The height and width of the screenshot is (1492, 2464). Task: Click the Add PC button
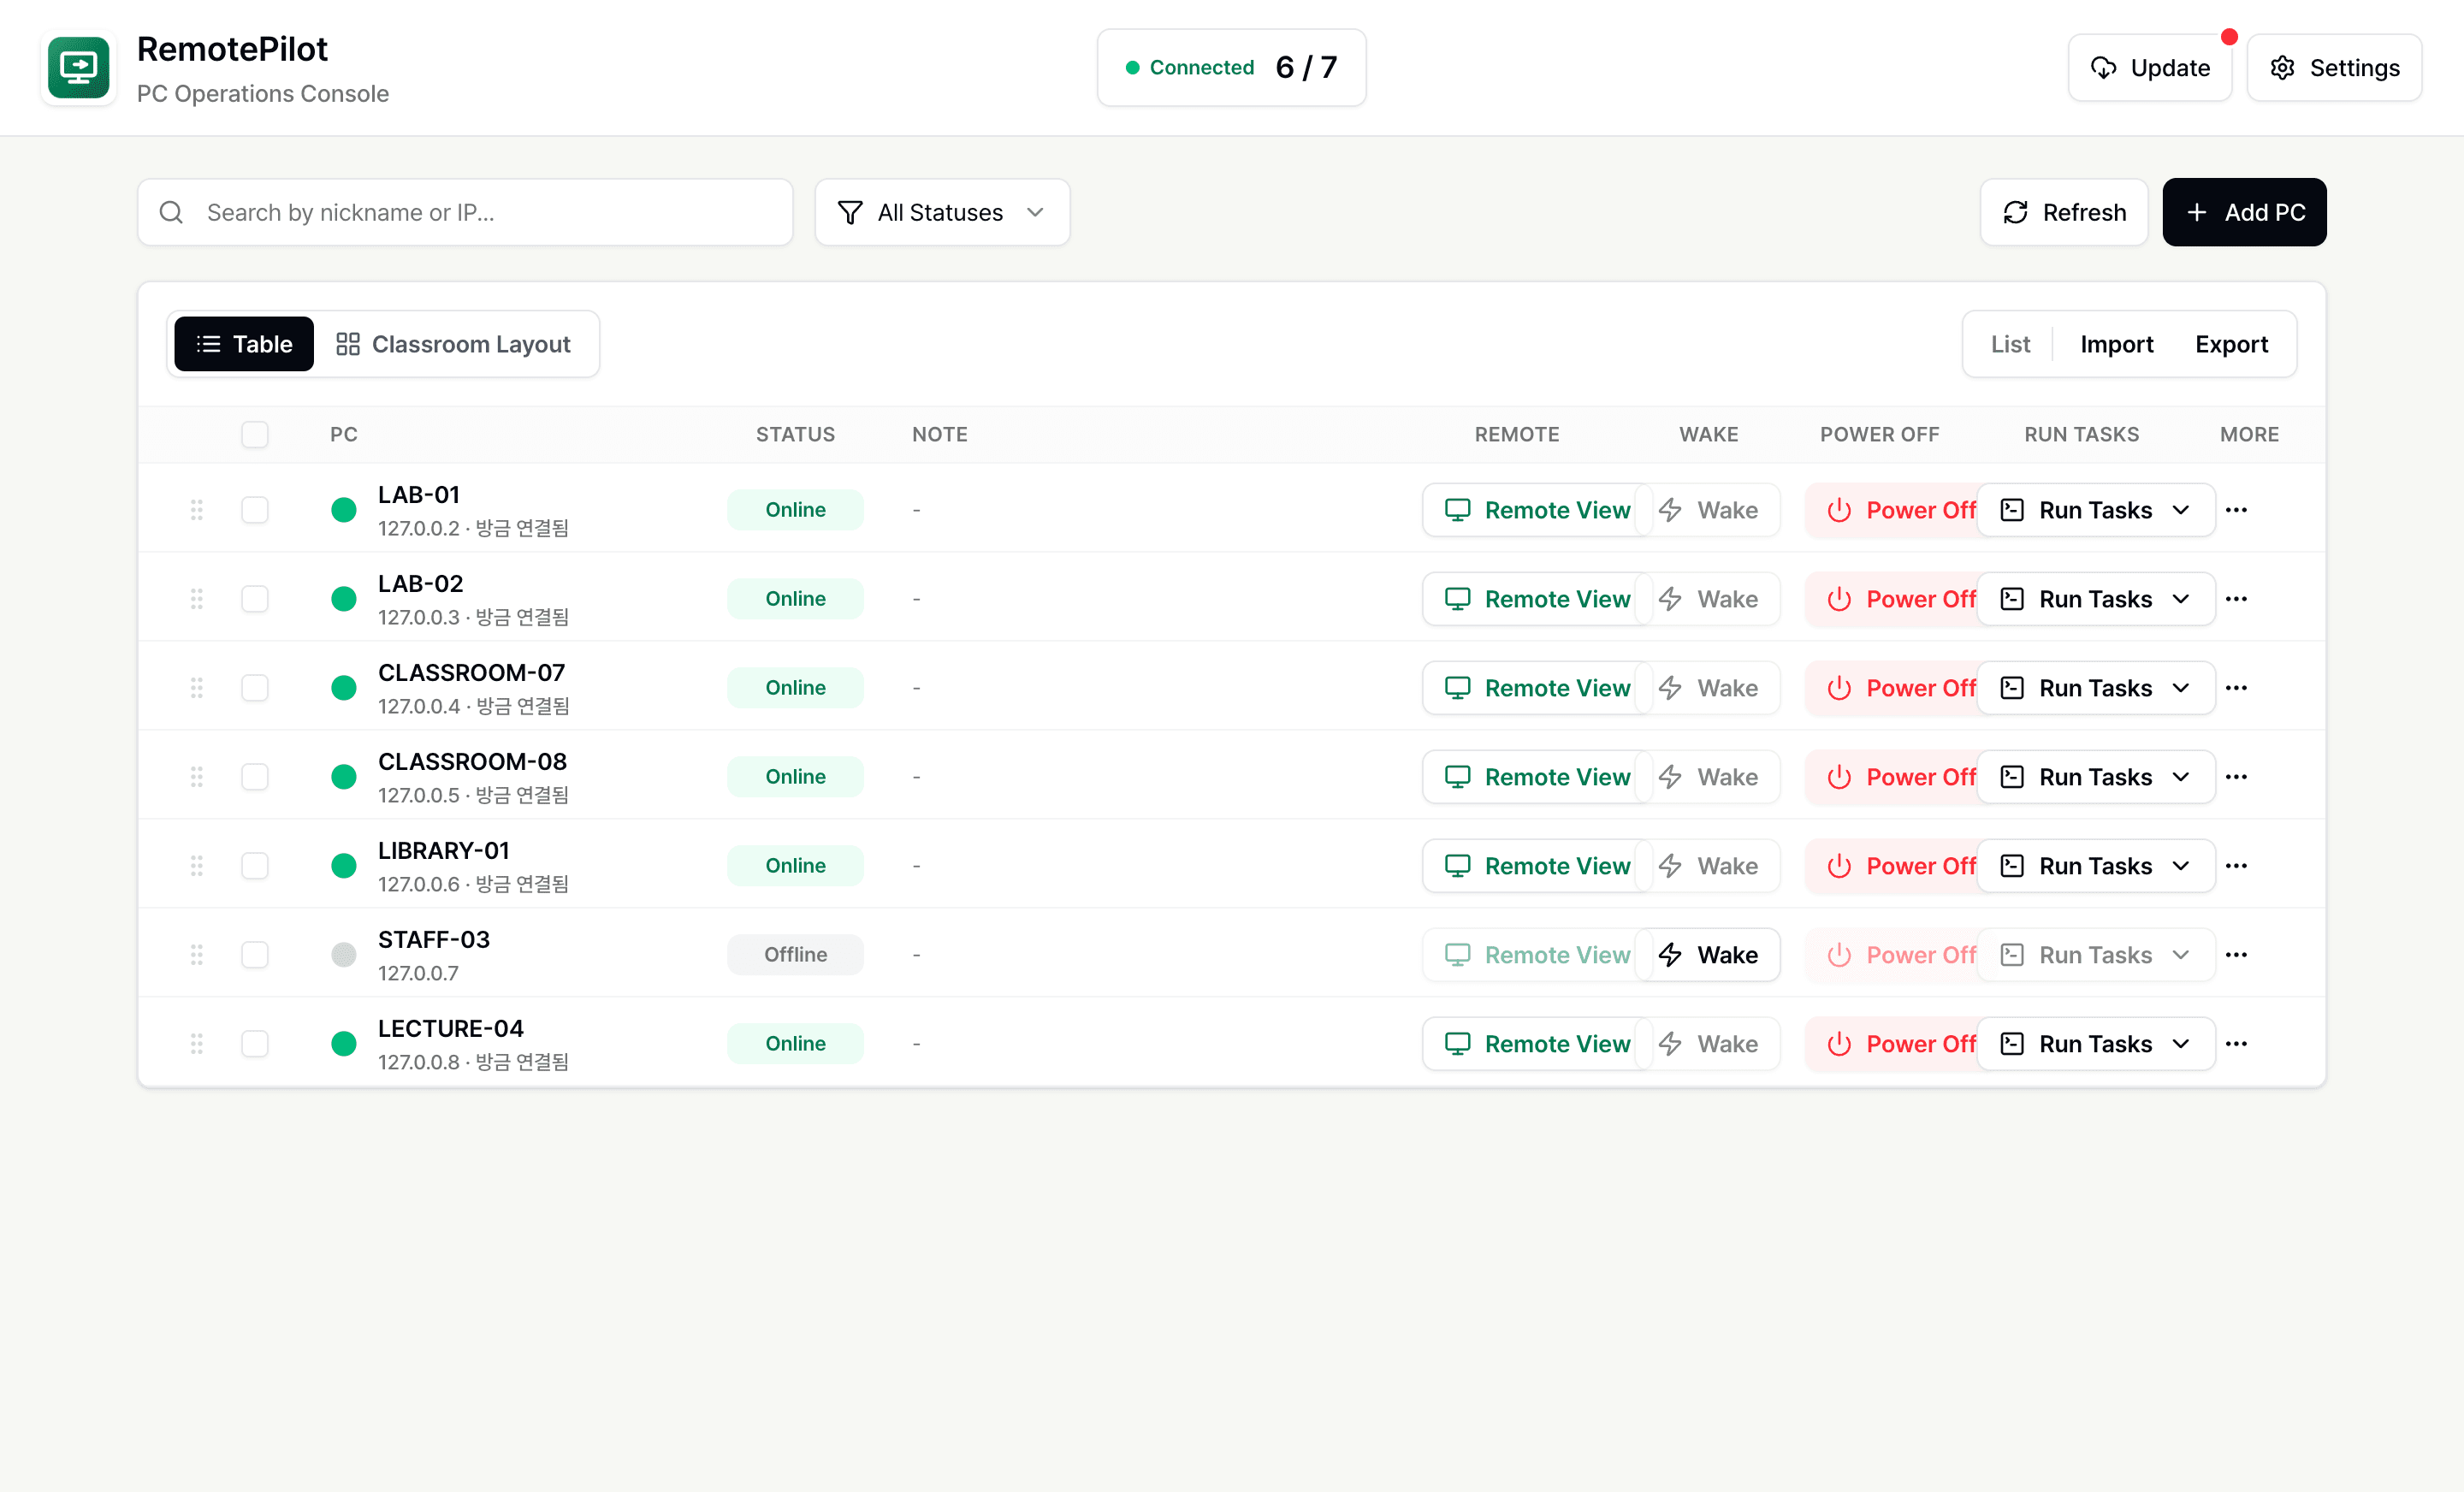[x=2244, y=212]
